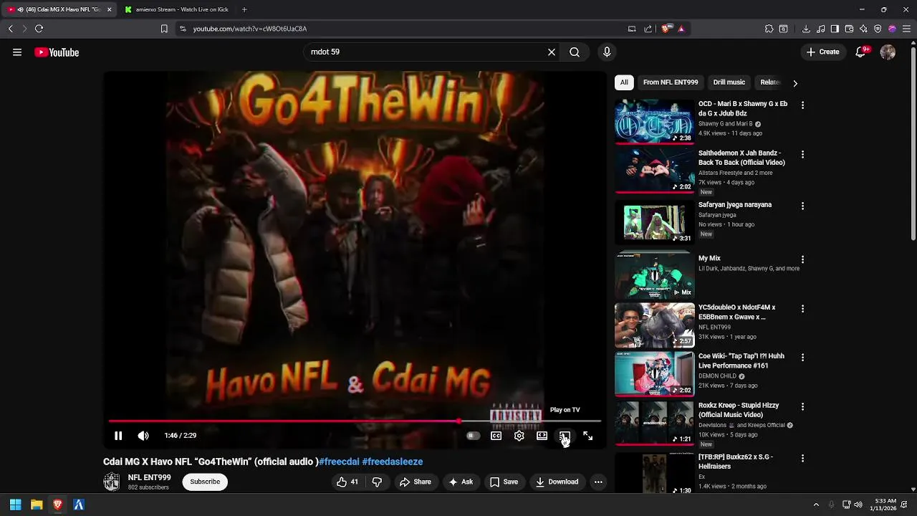Open options menu for OCD video

click(x=802, y=105)
